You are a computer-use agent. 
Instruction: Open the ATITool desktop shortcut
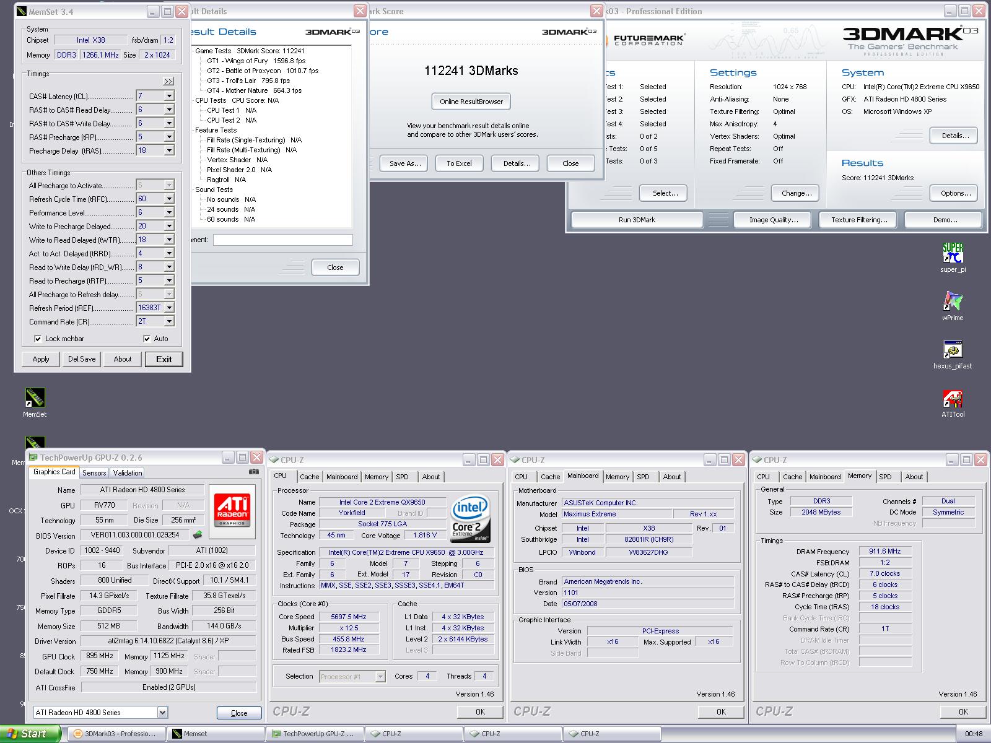pos(953,398)
